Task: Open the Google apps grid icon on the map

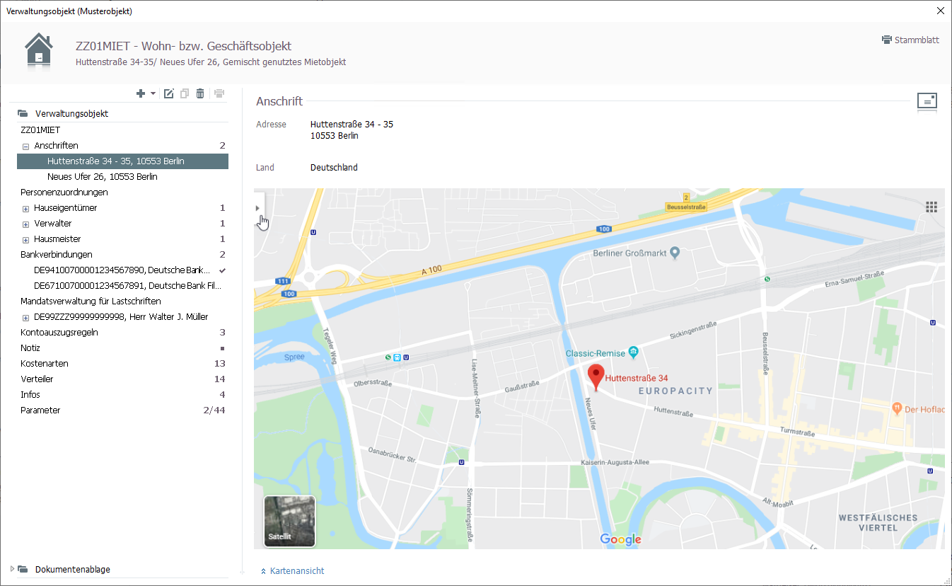Action: (931, 207)
